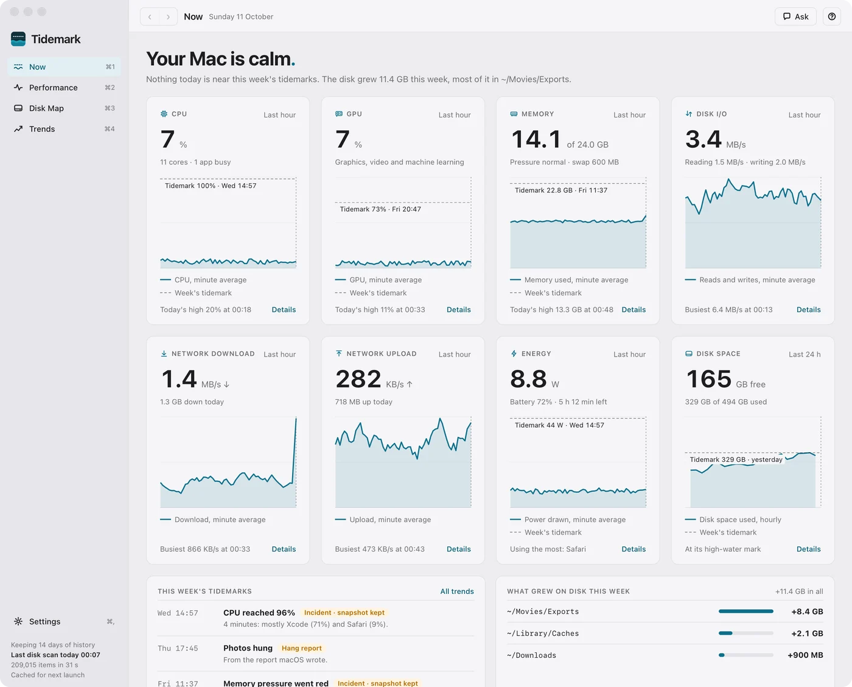Open Details for the CPU card
The image size is (852, 687).
[284, 310]
